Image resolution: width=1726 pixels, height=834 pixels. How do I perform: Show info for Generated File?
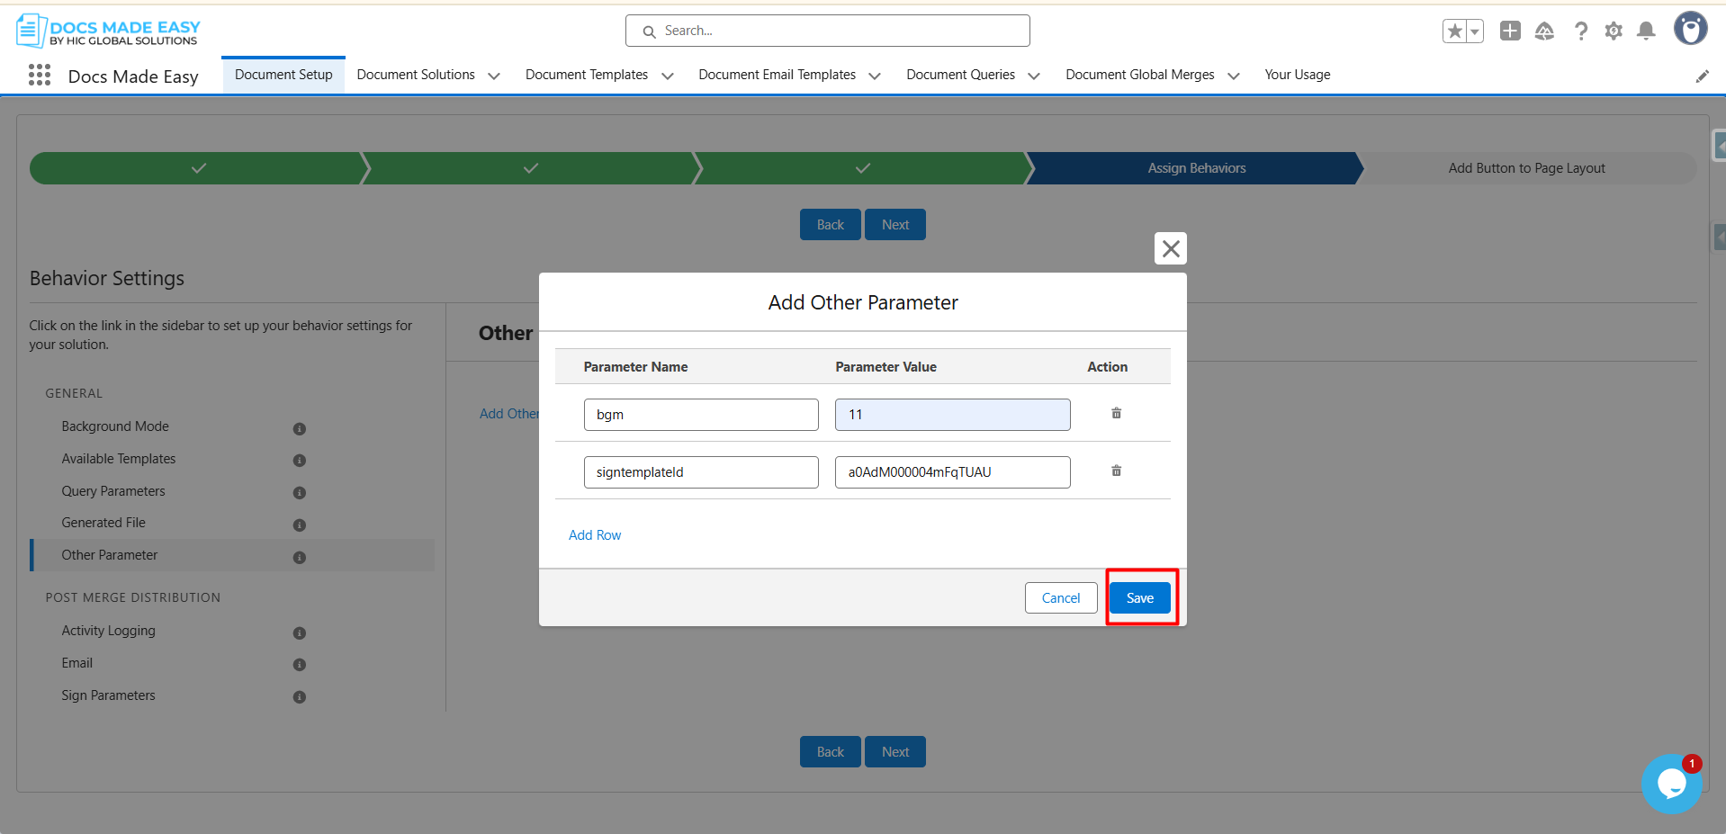pos(300,525)
